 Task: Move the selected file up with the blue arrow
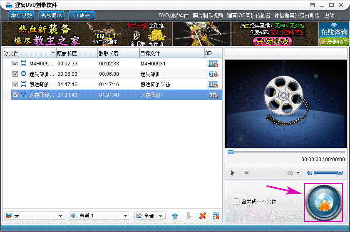click(175, 216)
